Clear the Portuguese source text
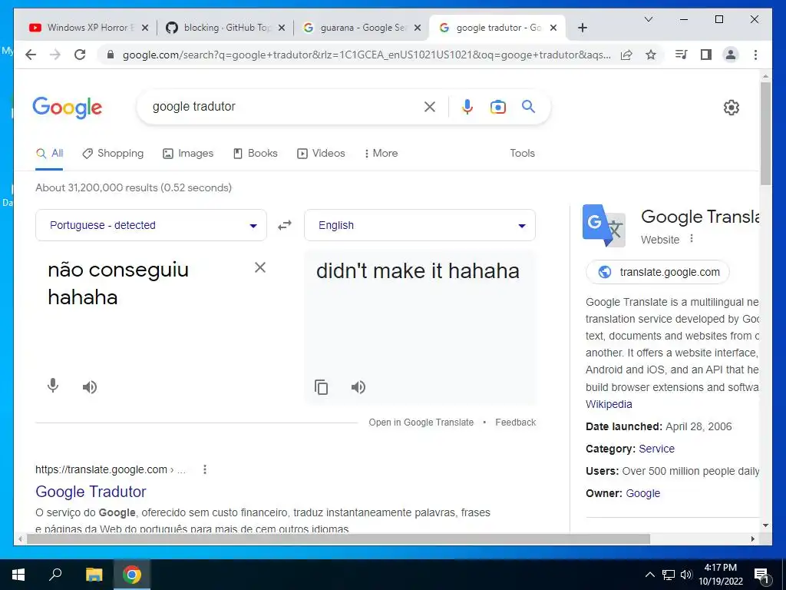Image resolution: width=786 pixels, height=590 pixels. pyautogui.click(x=260, y=267)
